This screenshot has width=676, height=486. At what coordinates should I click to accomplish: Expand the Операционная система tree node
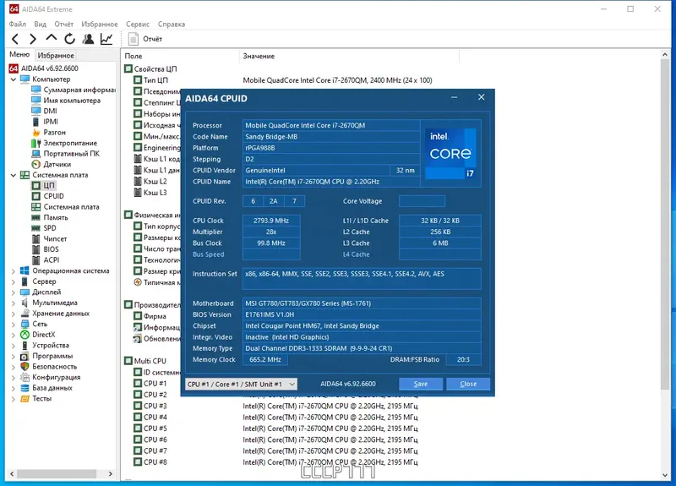[13, 271]
